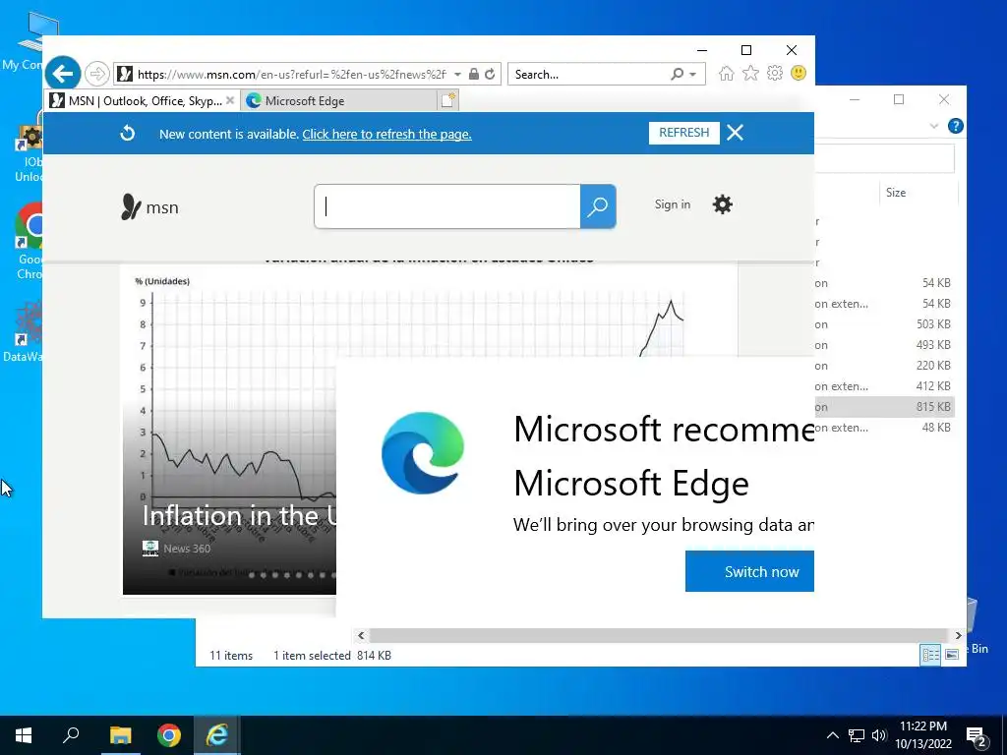Open the Inflation news story headline
This screenshot has width=1007, height=755.
239,516
